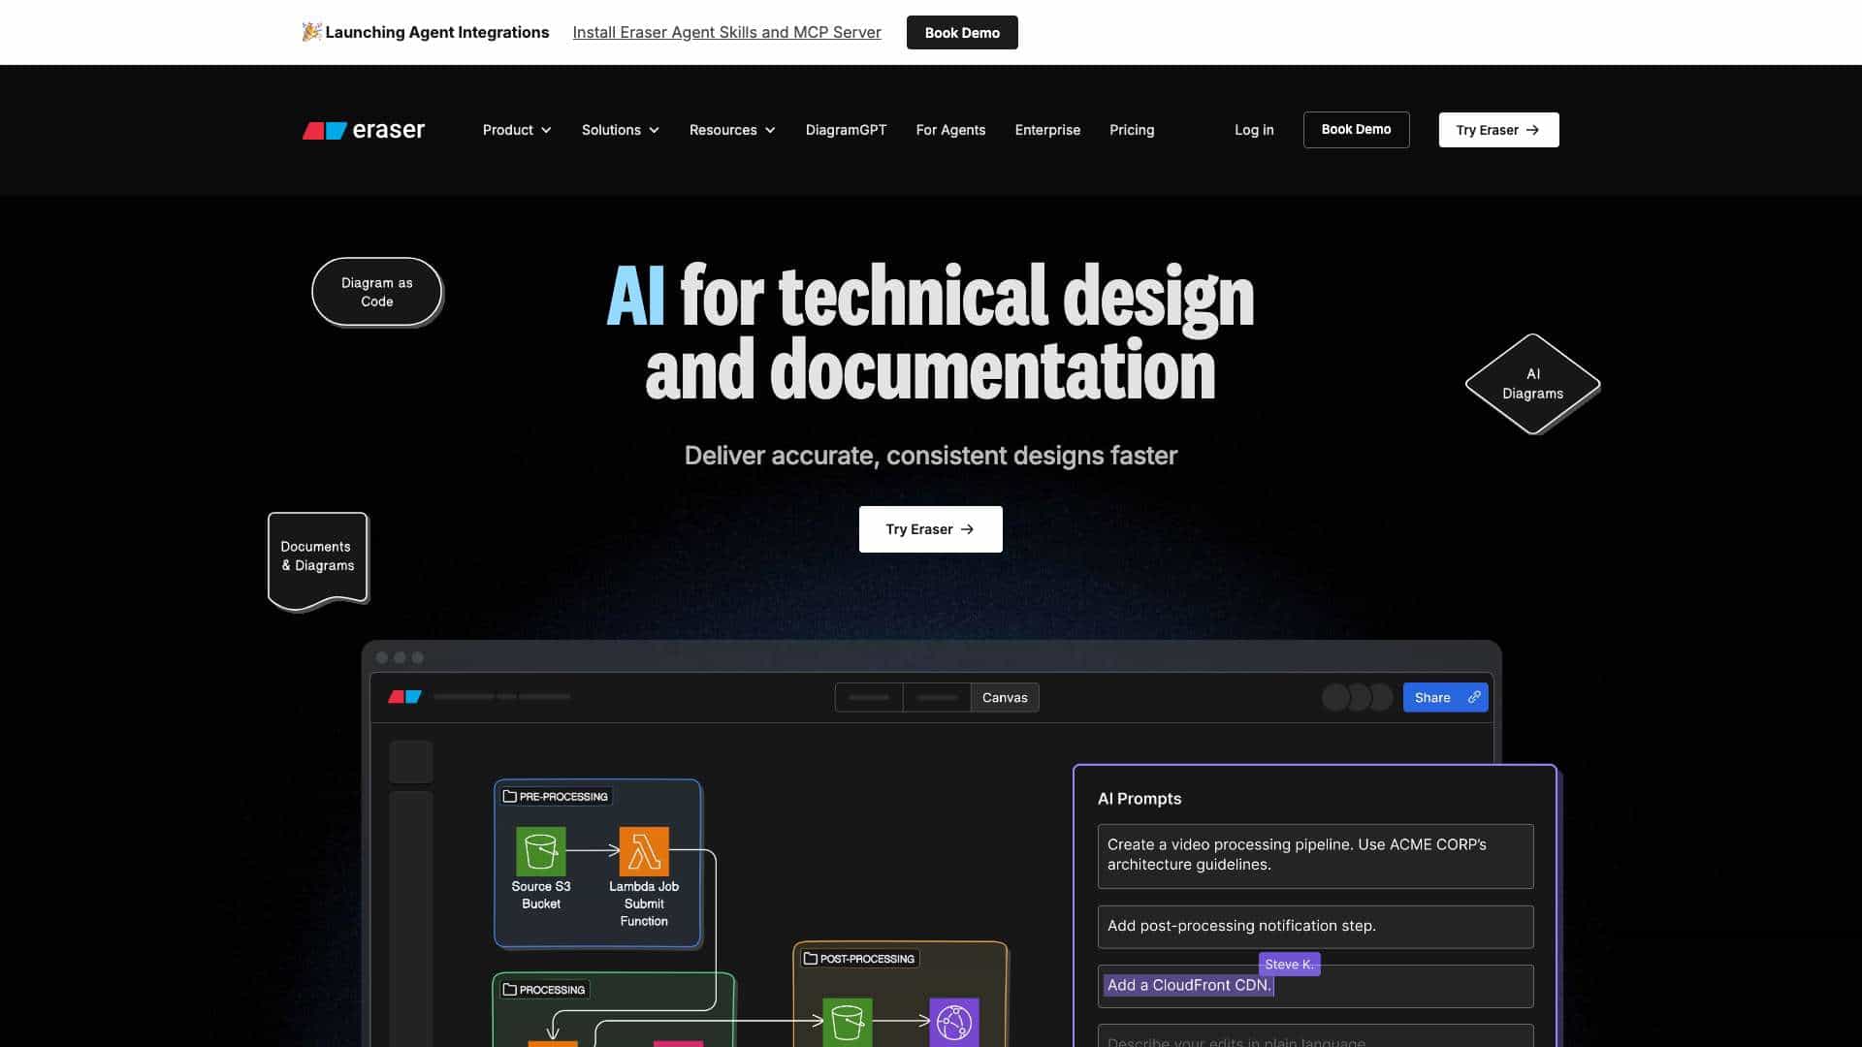Click the Launching Agent Integrations banner text
Image resolution: width=1862 pixels, height=1047 pixels.
coord(437,32)
